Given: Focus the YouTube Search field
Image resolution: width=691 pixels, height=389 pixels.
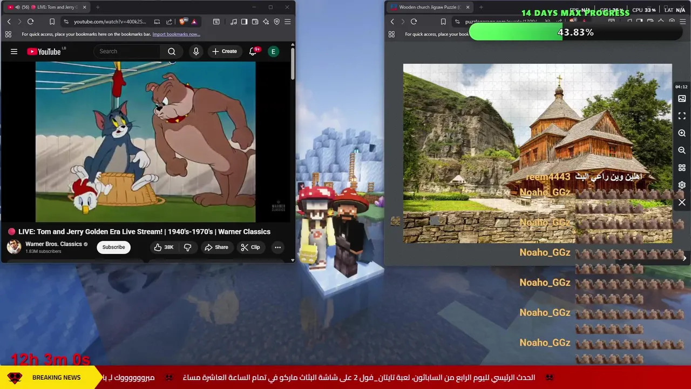Looking at the screenshot, I should pyautogui.click(x=127, y=51).
